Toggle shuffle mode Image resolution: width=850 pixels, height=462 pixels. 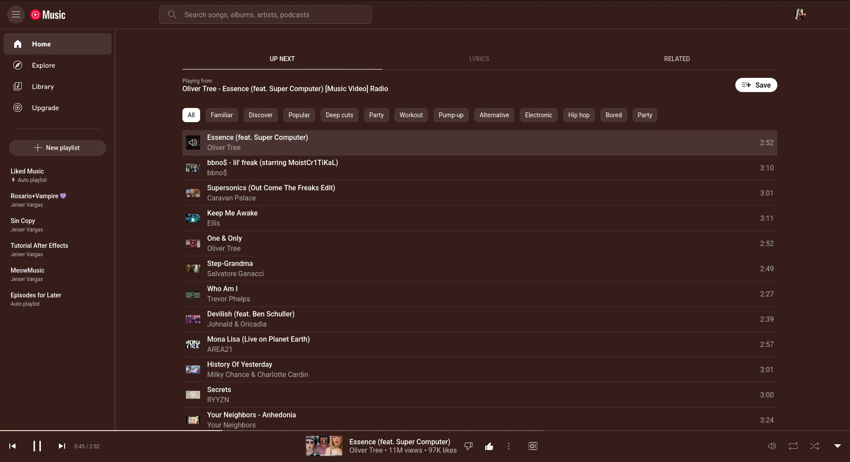(815, 446)
